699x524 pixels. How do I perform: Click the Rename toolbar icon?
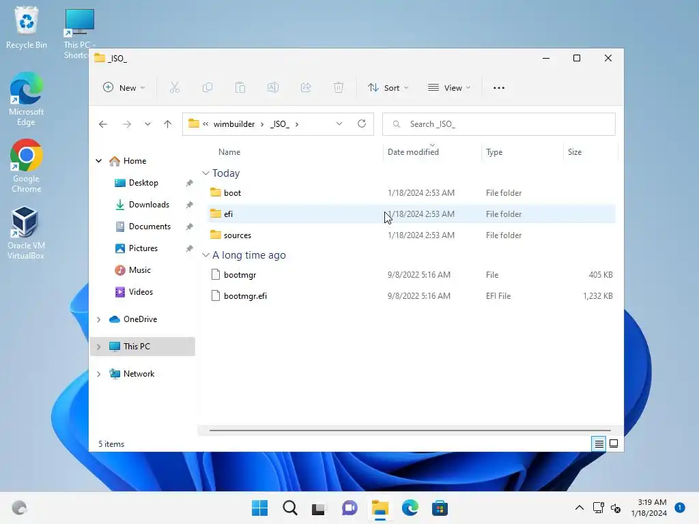(273, 88)
